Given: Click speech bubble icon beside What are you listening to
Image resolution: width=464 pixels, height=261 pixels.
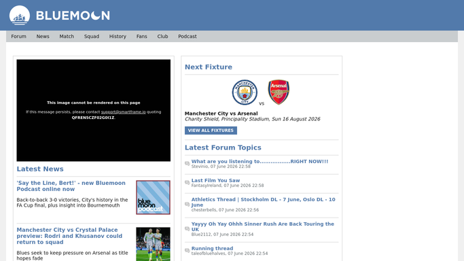Looking at the screenshot, I should pos(188,164).
